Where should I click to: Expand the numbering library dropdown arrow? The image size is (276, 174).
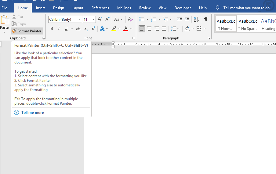[x=159, y=19]
